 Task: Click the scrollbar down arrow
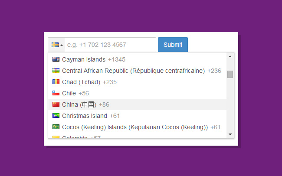(230, 134)
